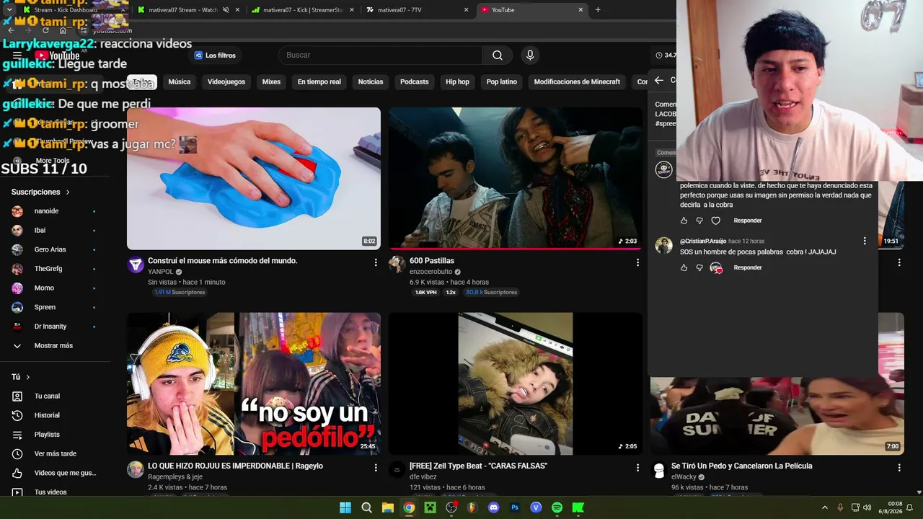
Task: Expand the Tú section chevron
Action: [28, 377]
